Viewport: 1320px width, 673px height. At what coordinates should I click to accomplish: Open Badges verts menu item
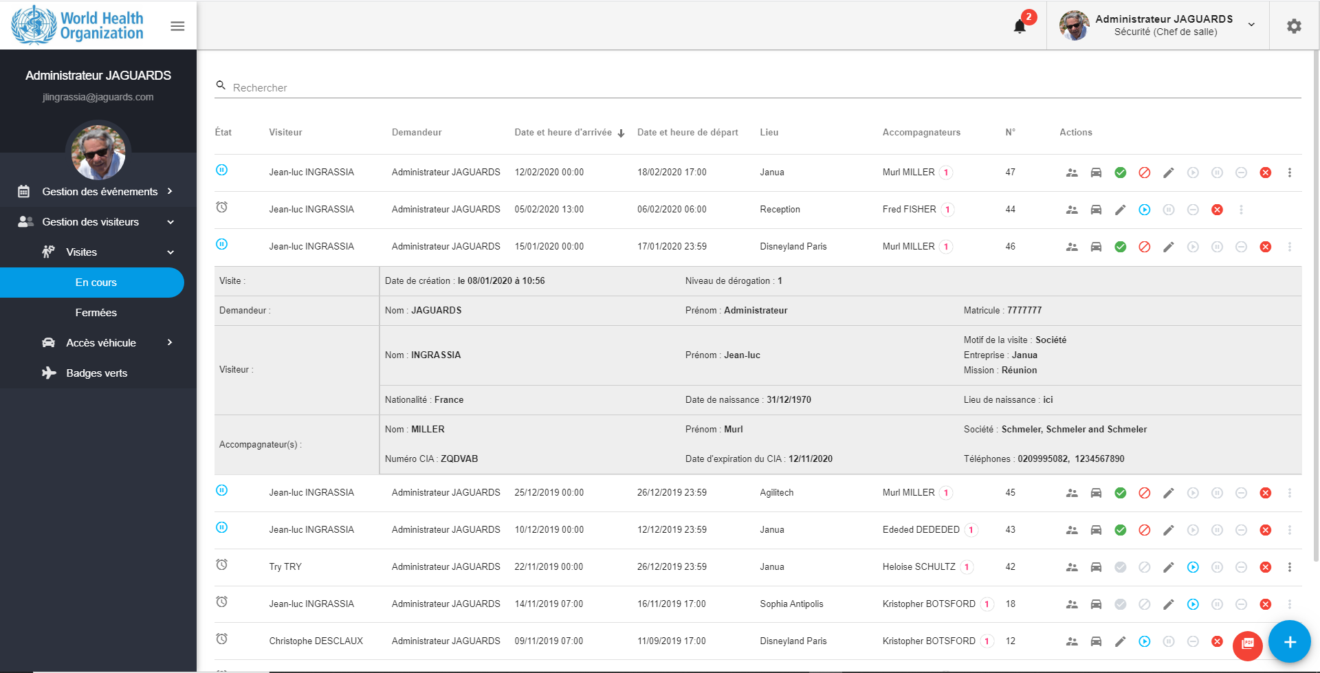[98, 373]
